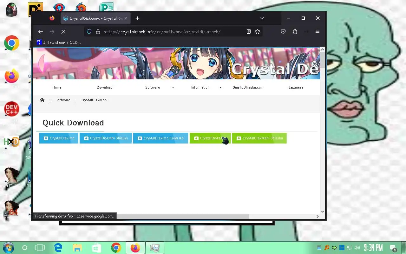Save page to Pocket
The height and width of the screenshot is (254, 406).
pos(283,31)
